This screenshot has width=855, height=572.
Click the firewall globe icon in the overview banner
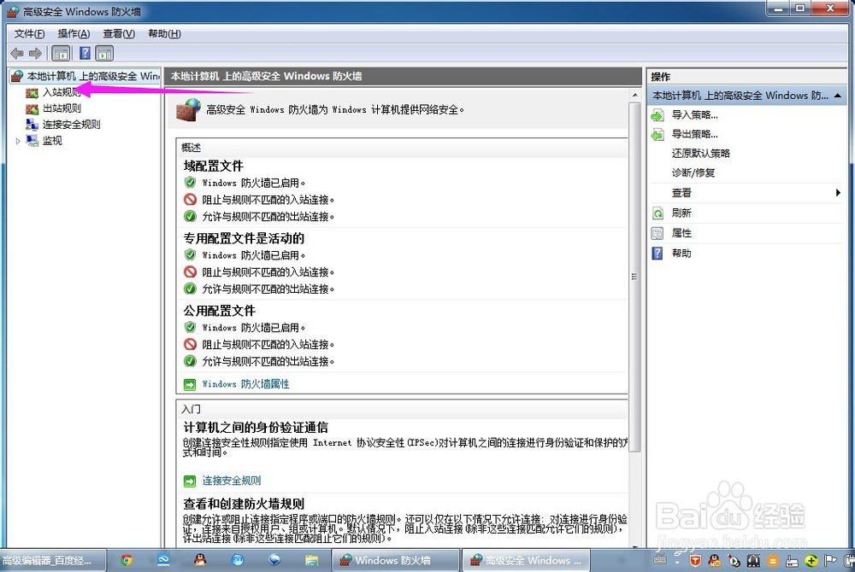(x=189, y=110)
